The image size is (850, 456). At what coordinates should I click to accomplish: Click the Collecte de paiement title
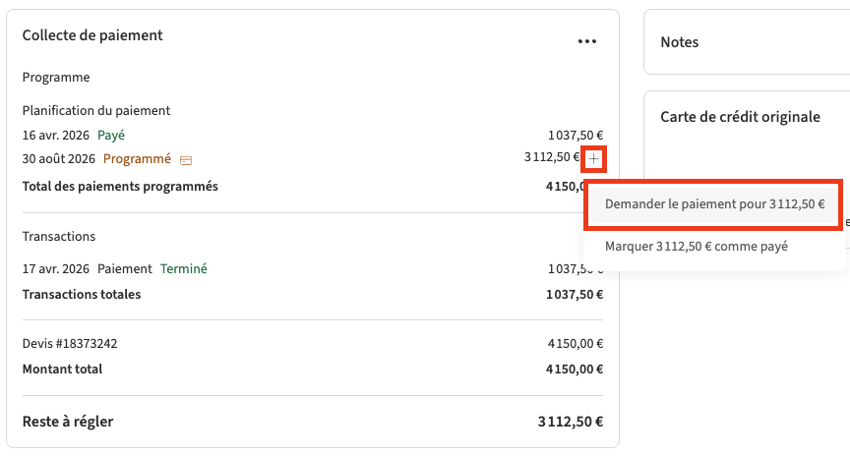coord(92,35)
